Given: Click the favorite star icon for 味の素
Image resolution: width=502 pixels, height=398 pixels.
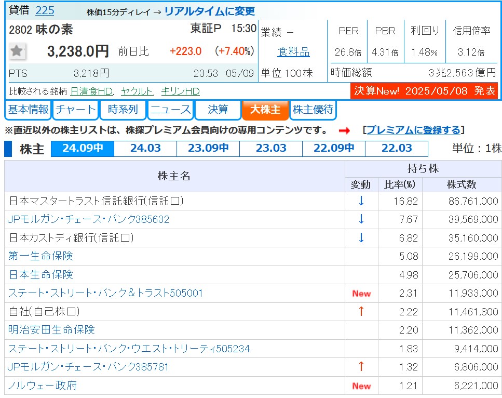Looking at the screenshot, I should click(17, 51).
